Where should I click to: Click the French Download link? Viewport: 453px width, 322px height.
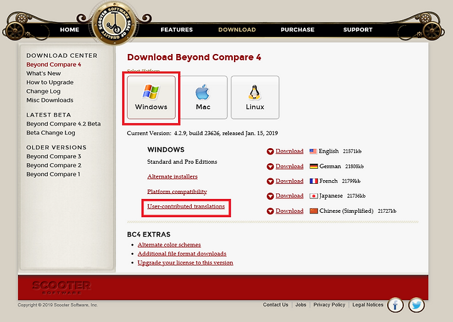[x=289, y=181]
